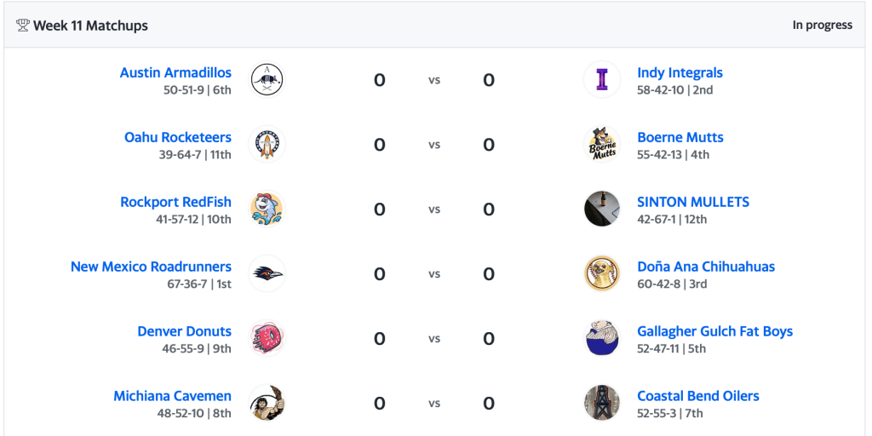Click the Rockport RedFish fish logo

(267, 209)
